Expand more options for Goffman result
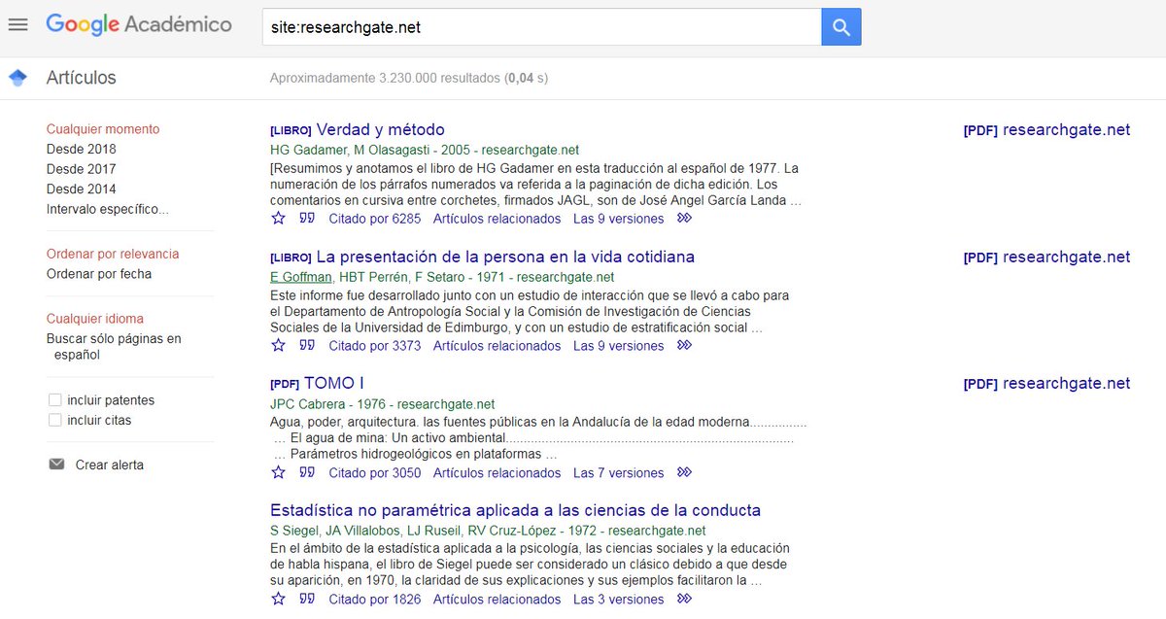This screenshot has width=1166, height=619. (x=685, y=346)
